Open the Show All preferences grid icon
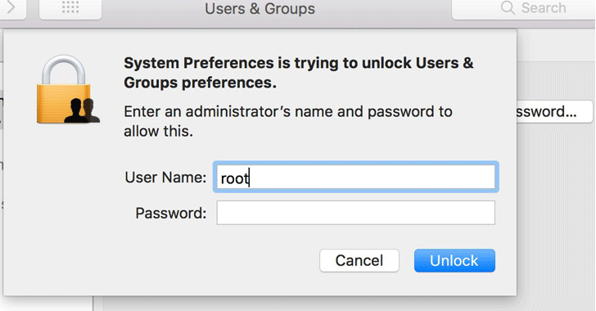596x311 pixels. tap(70, 7)
